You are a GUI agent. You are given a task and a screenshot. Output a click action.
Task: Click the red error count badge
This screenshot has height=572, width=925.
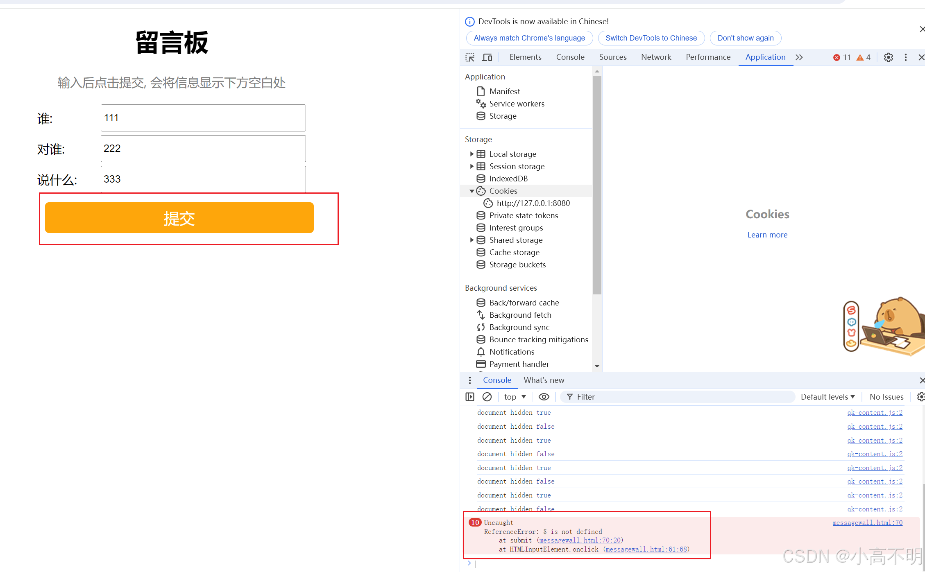(842, 57)
